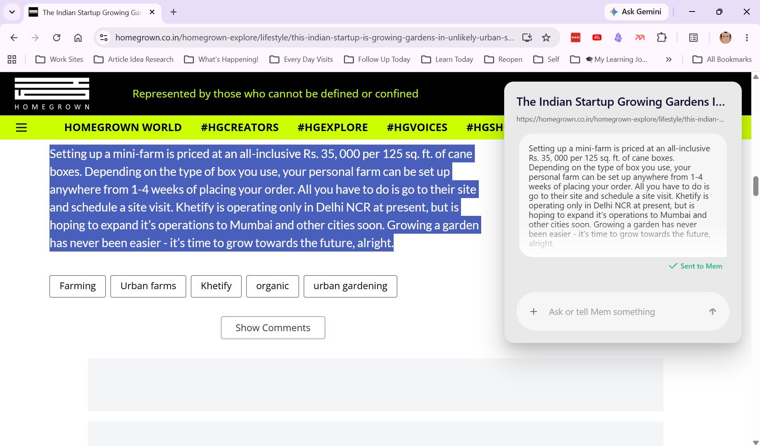Open the hamburger menu on Homegrown
This screenshot has height=446, width=760.
pos(21,128)
